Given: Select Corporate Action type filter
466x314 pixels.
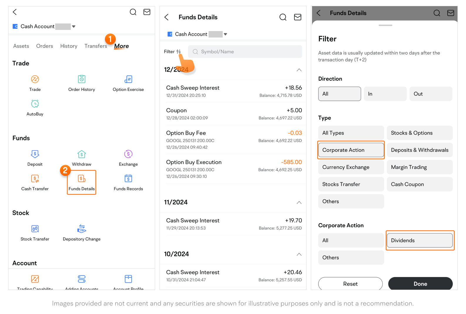Looking at the screenshot, I should [351, 150].
